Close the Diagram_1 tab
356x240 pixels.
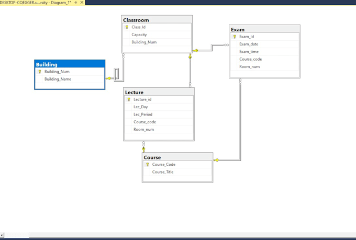point(83,3)
